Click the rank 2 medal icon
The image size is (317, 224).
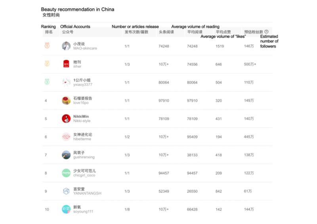(x=47, y=64)
